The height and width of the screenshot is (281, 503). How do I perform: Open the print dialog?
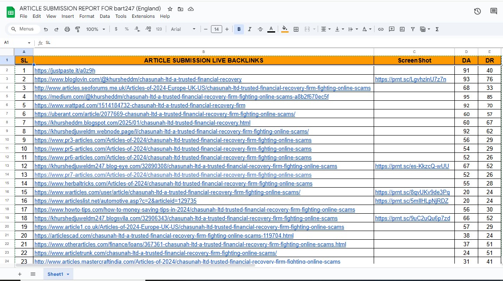click(x=67, y=29)
